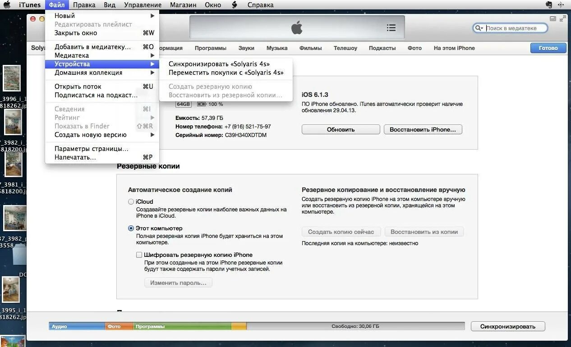Open the iTunes application menu
The image size is (571, 347).
(30, 5)
